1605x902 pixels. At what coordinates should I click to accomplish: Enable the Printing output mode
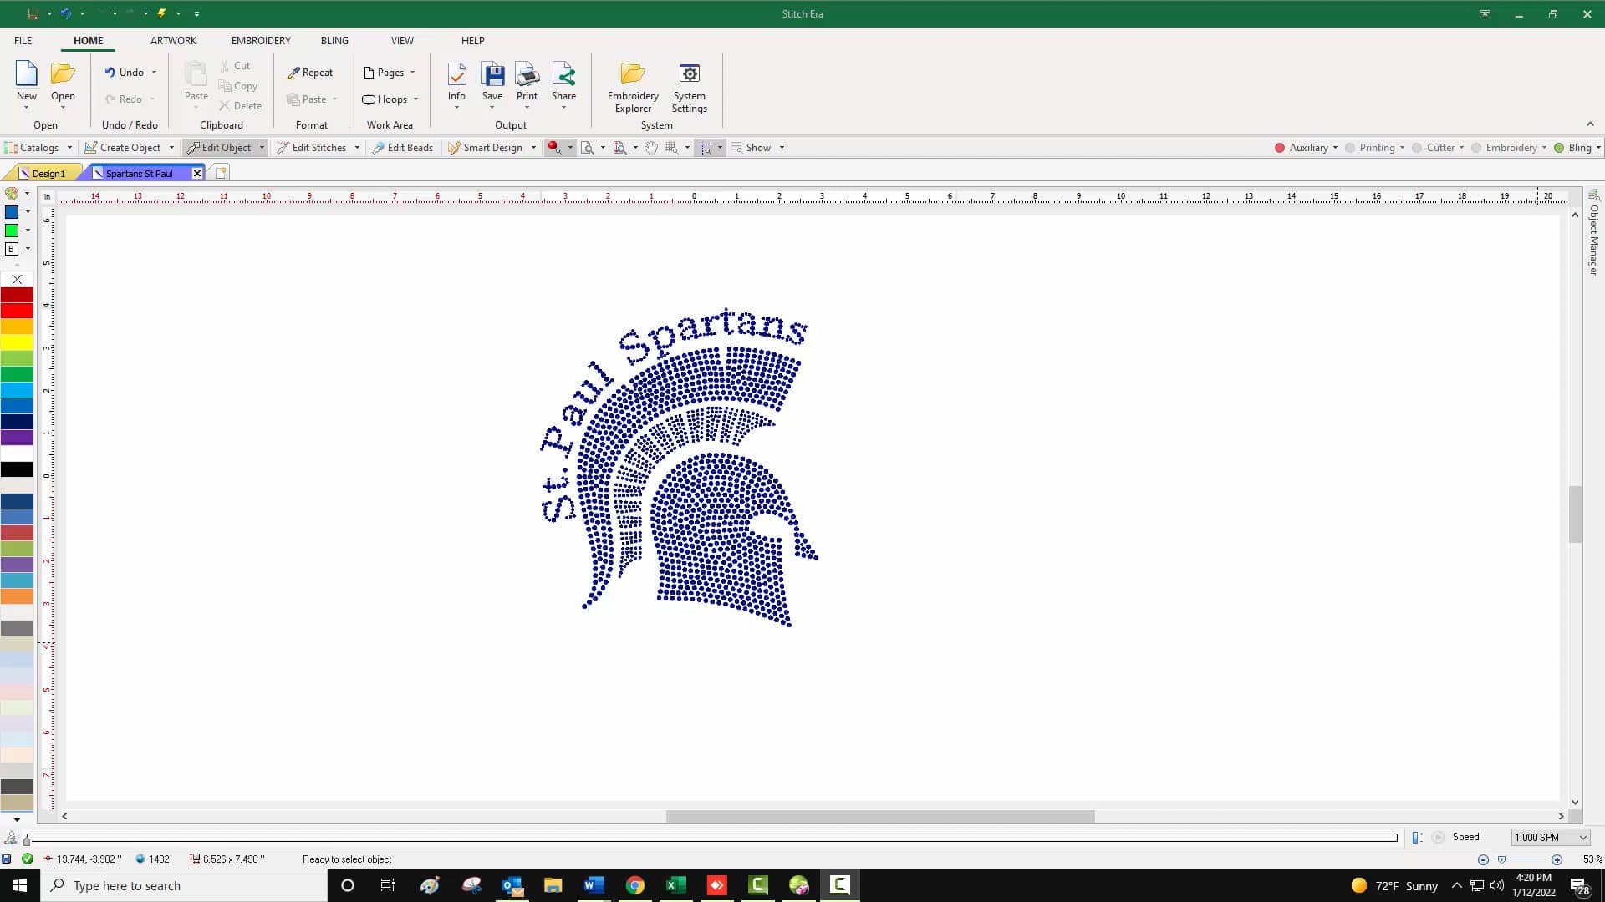point(1375,147)
